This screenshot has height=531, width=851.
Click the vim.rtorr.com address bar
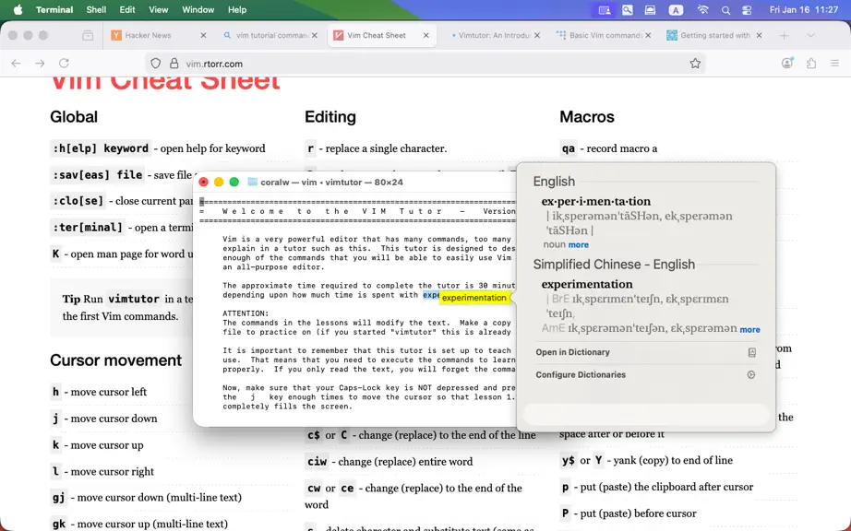(x=424, y=64)
